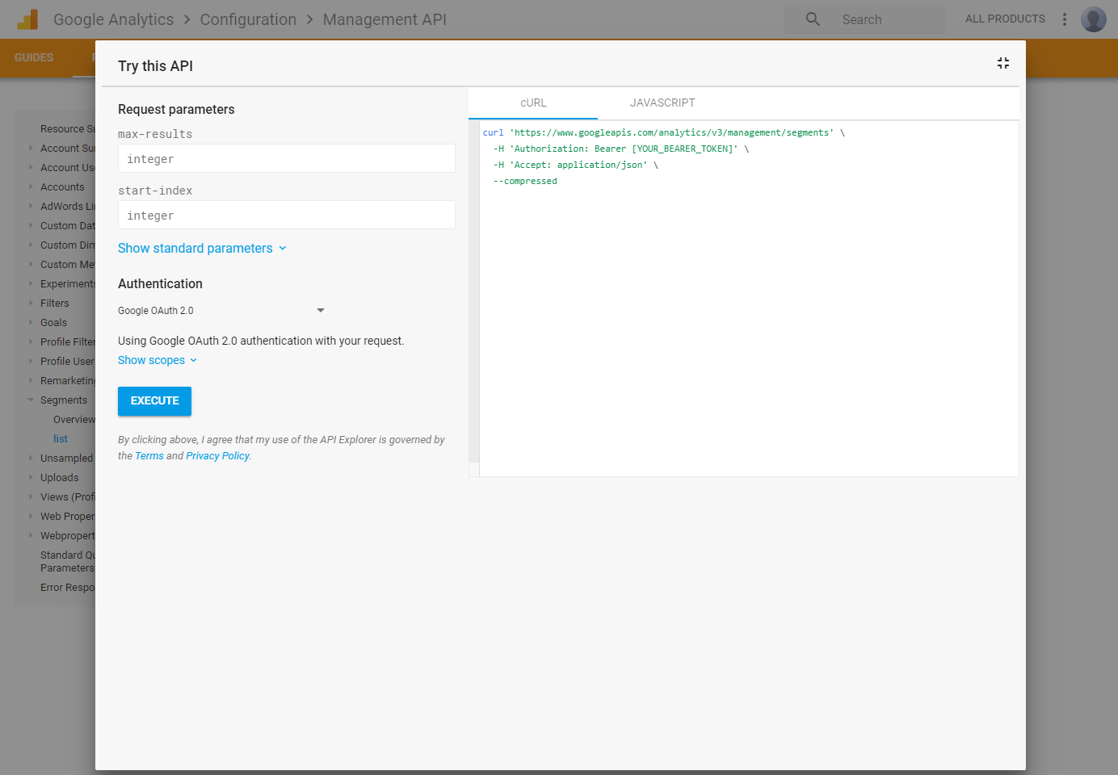Click the start-index integer field
This screenshot has height=775, width=1118.
(x=286, y=215)
